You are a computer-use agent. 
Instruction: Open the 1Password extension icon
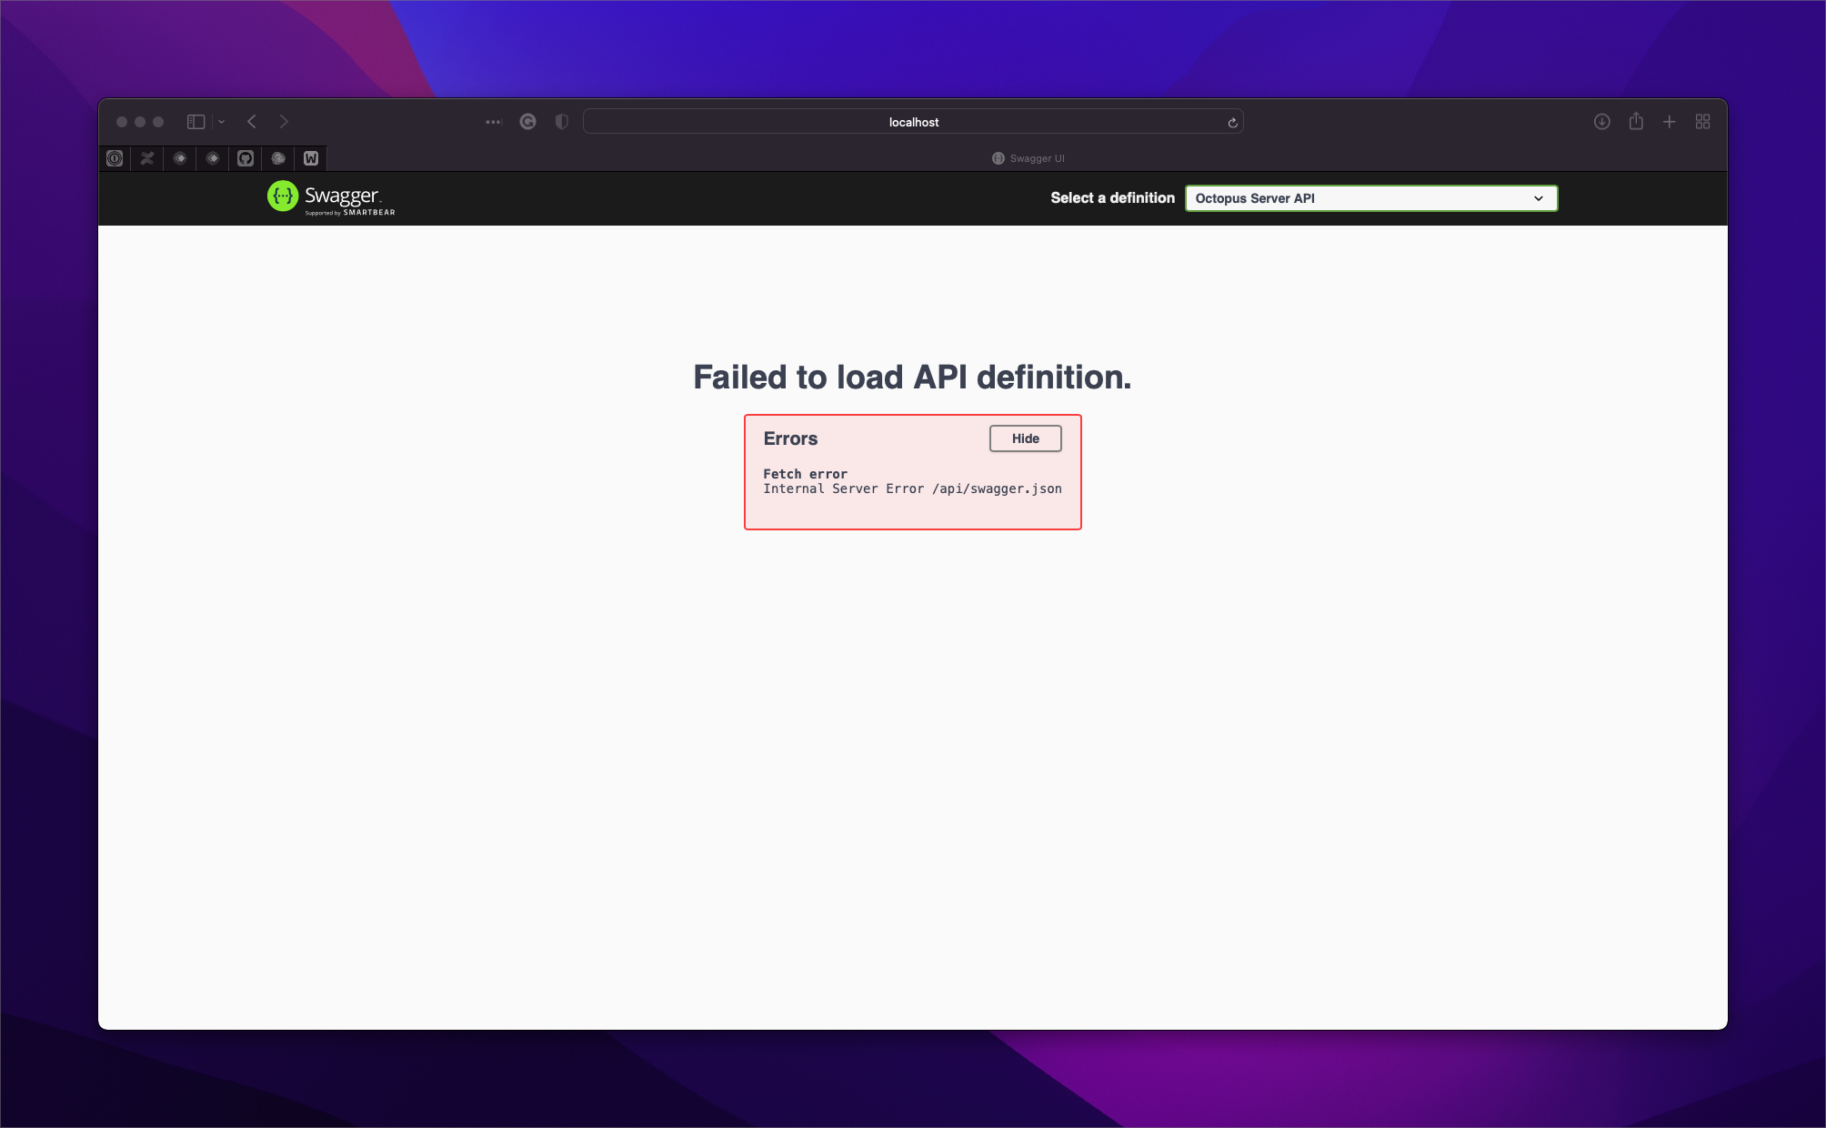[114, 157]
